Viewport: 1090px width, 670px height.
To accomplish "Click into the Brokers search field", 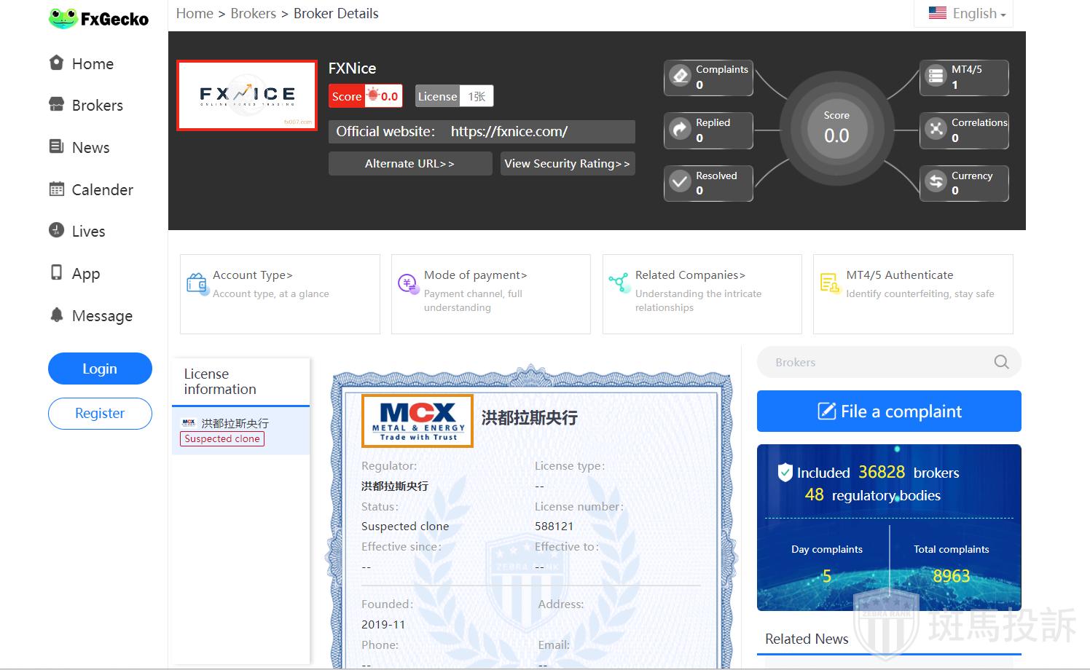I will (x=874, y=362).
